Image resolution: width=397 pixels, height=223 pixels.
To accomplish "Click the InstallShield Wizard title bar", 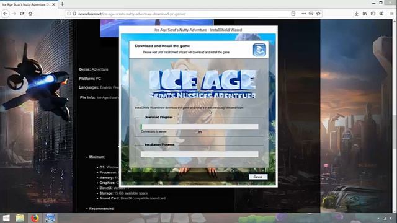I will pyautogui.click(x=198, y=30).
